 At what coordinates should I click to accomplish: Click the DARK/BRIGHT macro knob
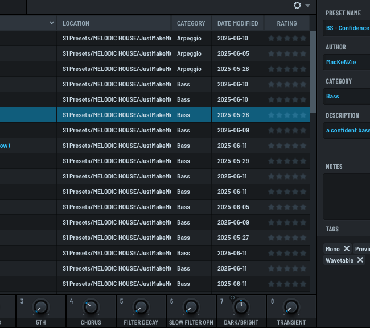coord(241,308)
